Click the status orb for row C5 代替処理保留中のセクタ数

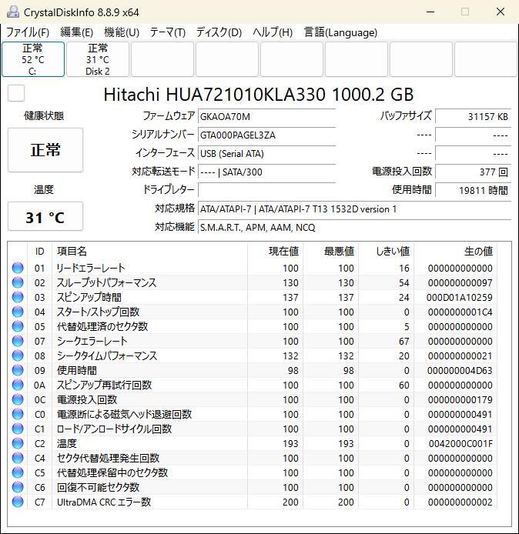click(x=18, y=473)
